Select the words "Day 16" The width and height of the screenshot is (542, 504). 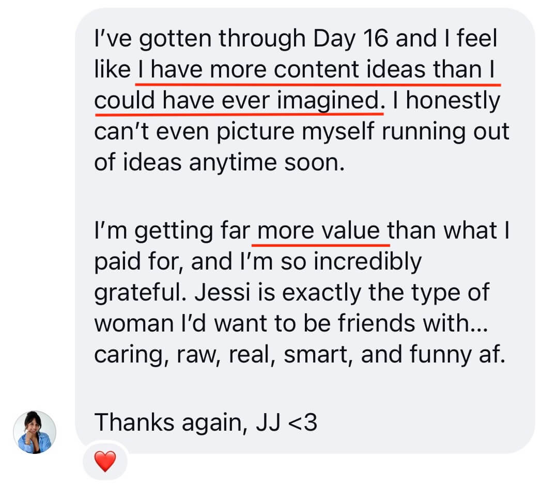[x=350, y=38]
